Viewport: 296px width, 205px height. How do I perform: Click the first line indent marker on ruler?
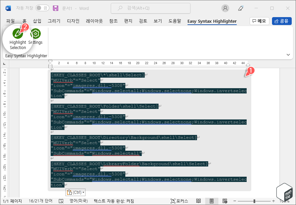tap(50, 61)
